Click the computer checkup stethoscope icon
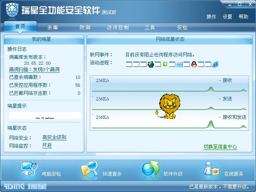This screenshot has height=192, width=256. click(x=29, y=168)
